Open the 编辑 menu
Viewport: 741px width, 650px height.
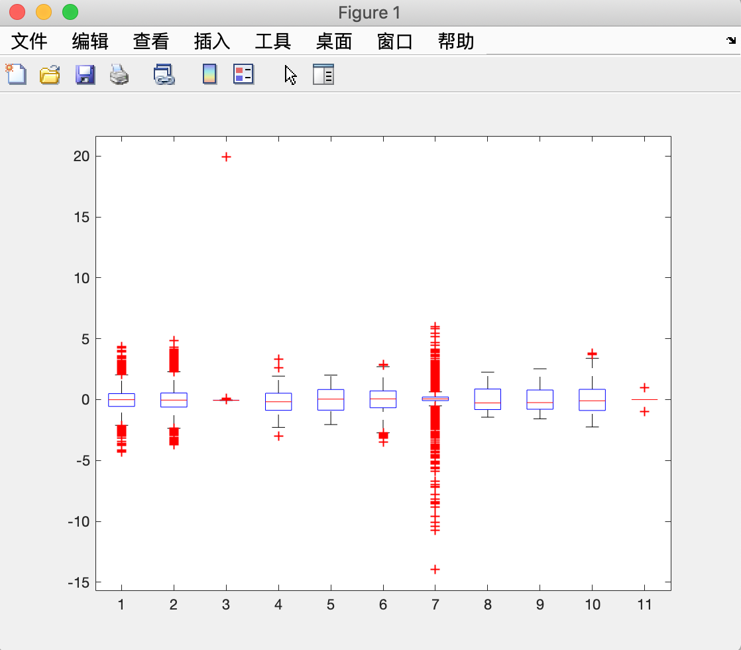[90, 41]
